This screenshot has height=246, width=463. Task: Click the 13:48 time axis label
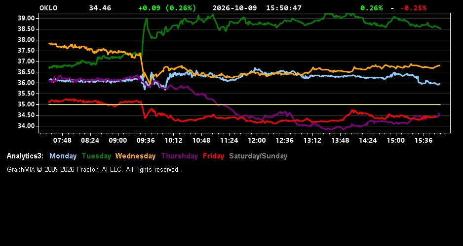340,141
